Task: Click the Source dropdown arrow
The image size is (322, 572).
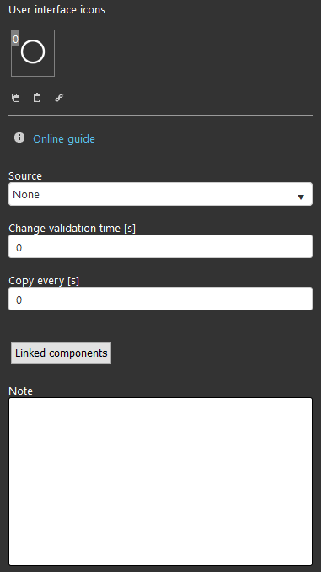Action: coord(301,197)
